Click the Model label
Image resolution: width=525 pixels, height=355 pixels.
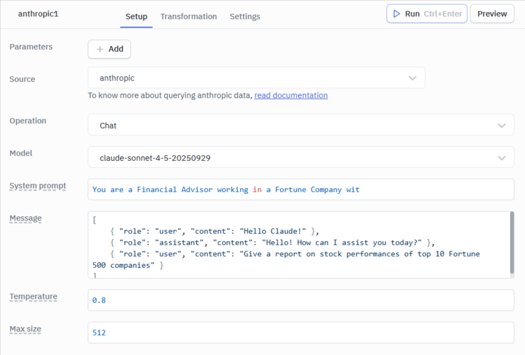click(21, 153)
